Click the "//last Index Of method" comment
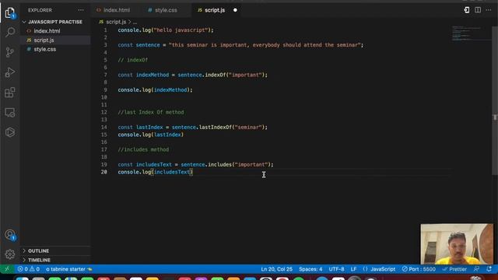 tap(151, 112)
